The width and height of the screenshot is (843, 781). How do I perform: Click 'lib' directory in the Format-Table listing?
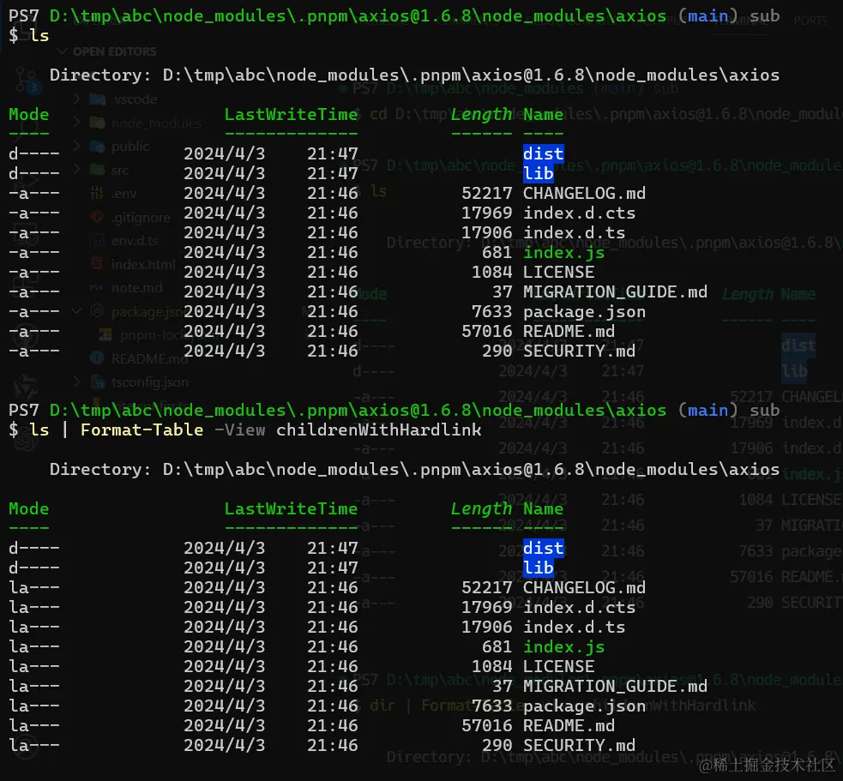(x=539, y=568)
